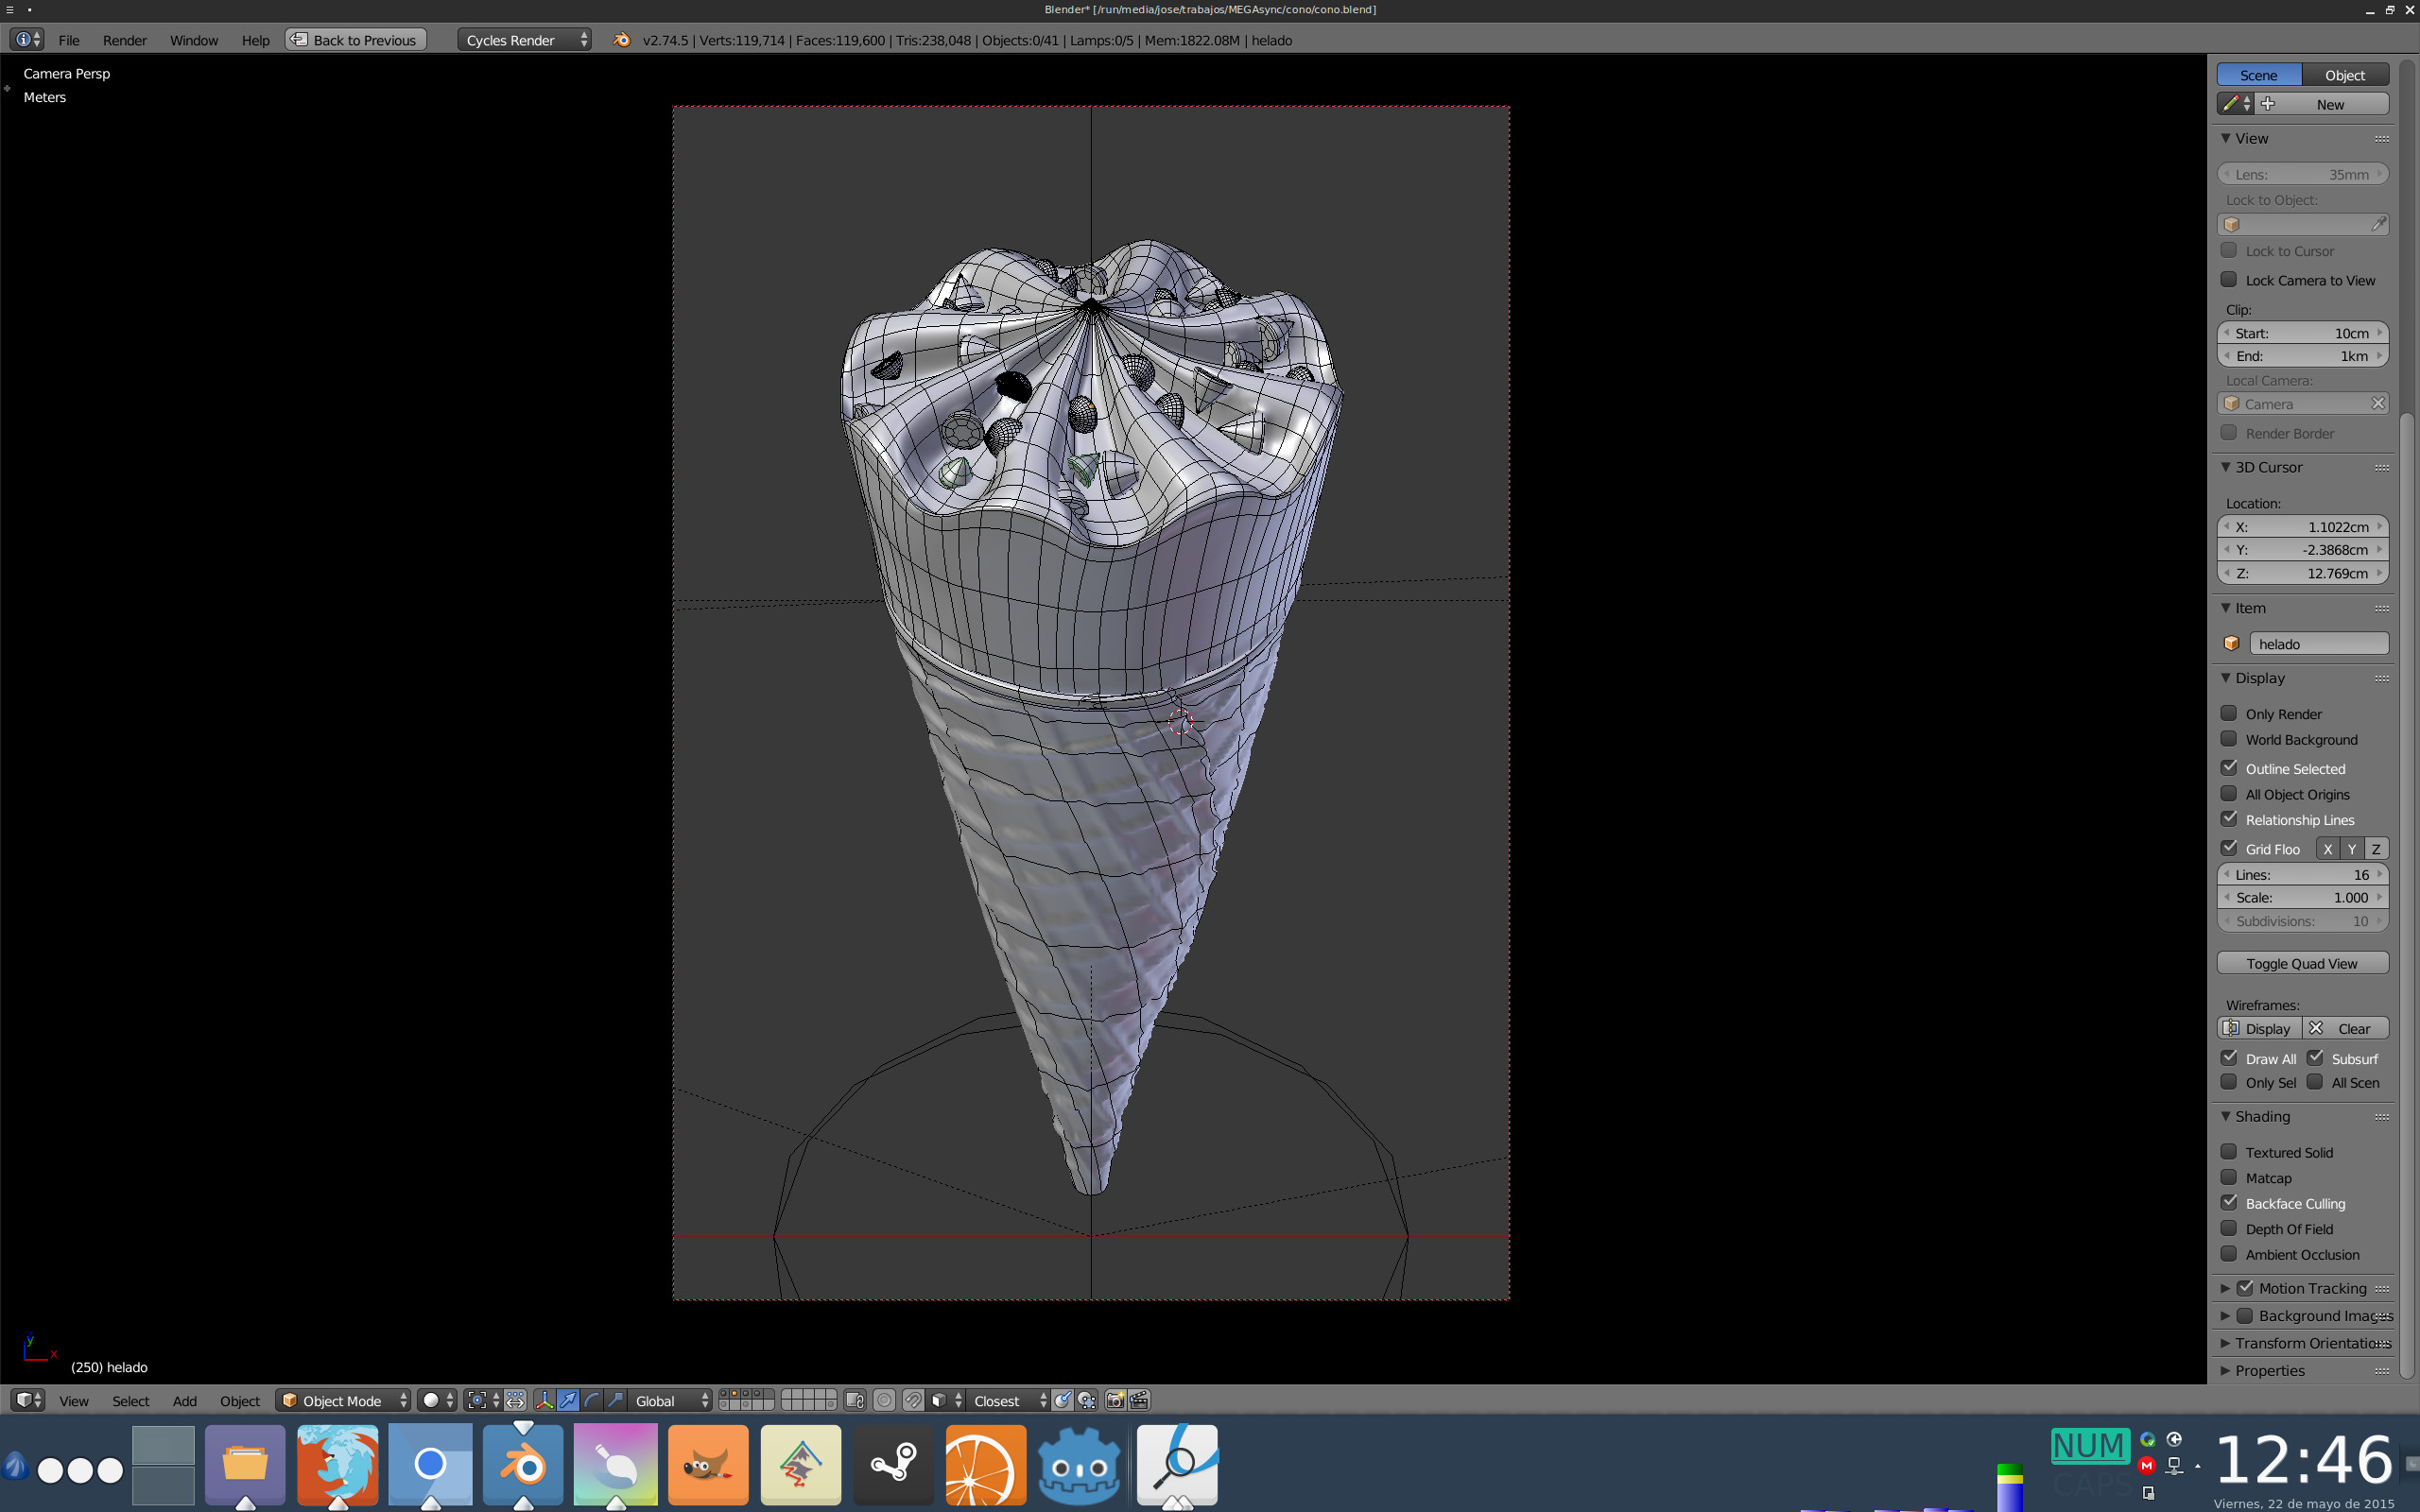Open the Render menu
This screenshot has width=2420, height=1512.
click(x=124, y=40)
